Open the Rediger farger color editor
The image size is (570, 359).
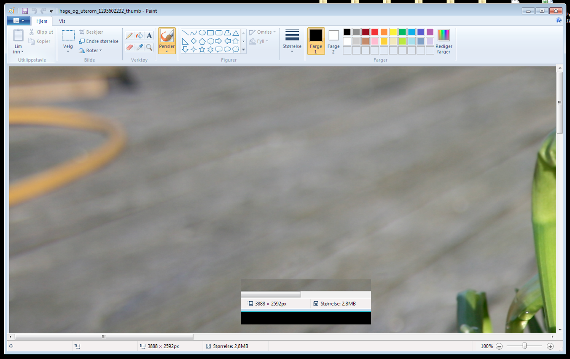(x=444, y=41)
